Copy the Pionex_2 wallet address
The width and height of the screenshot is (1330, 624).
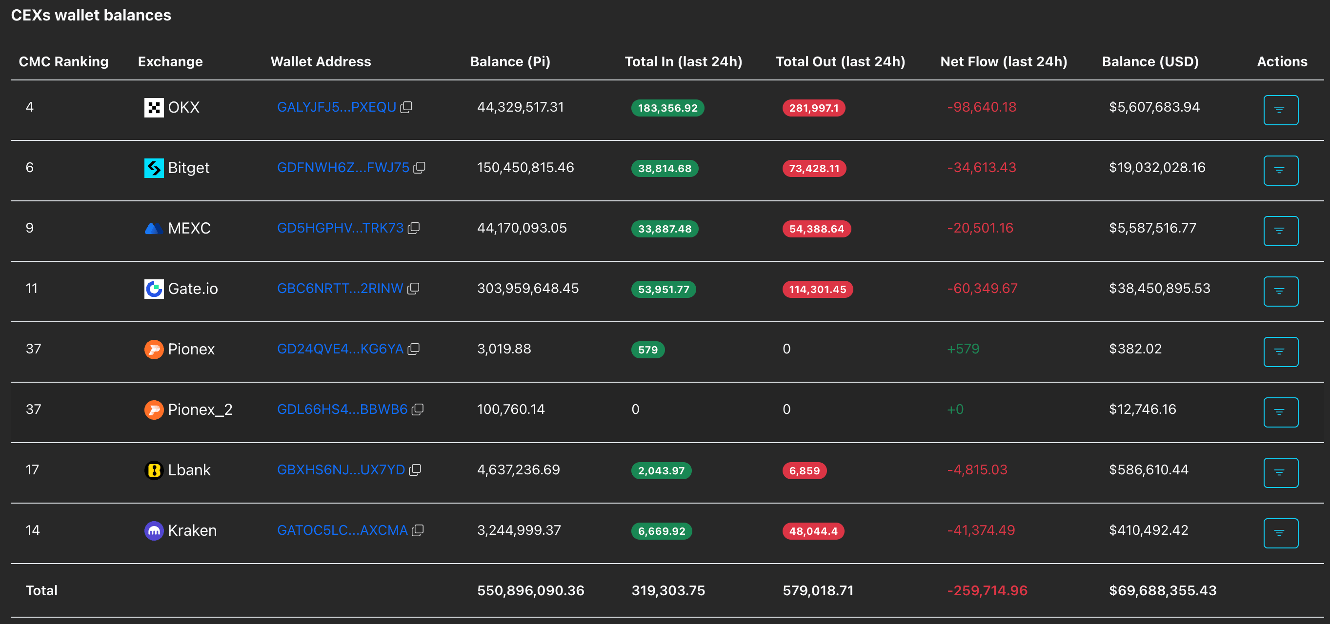(x=418, y=409)
